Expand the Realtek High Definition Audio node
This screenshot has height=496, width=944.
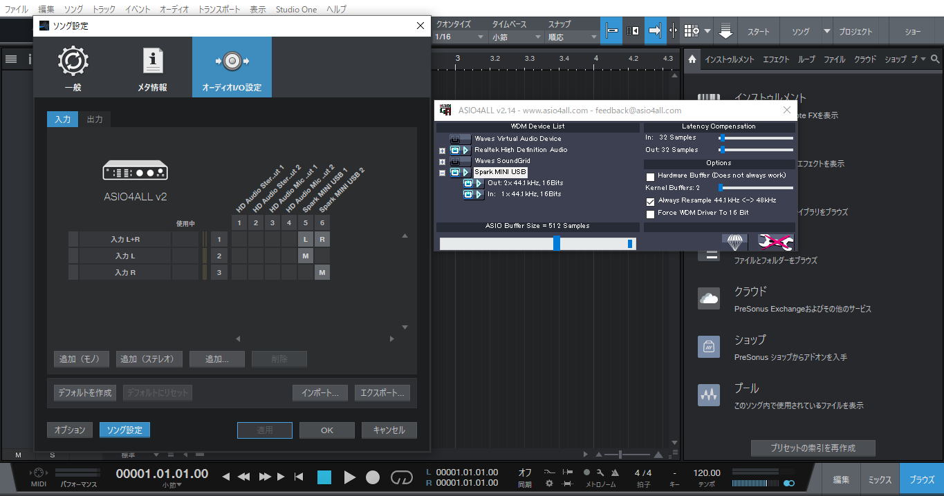tap(442, 151)
